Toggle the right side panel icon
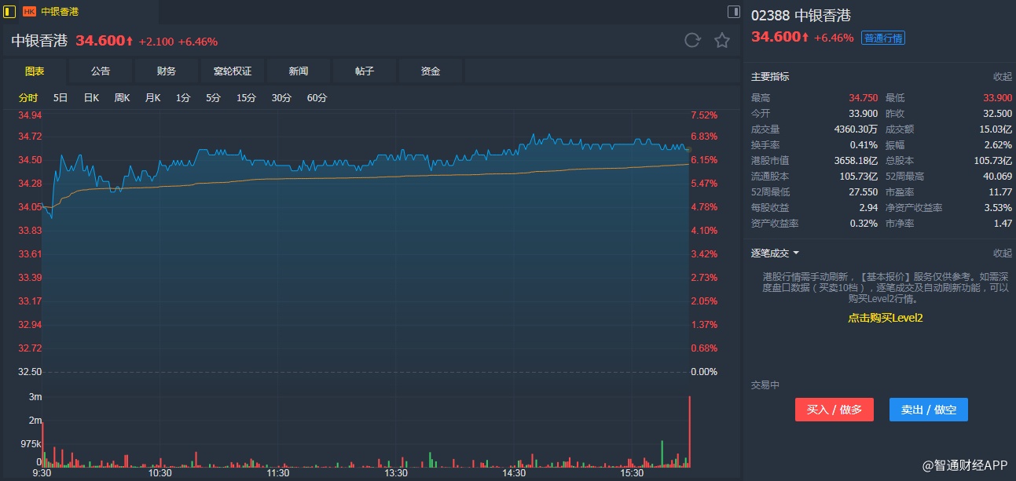 (734, 12)
